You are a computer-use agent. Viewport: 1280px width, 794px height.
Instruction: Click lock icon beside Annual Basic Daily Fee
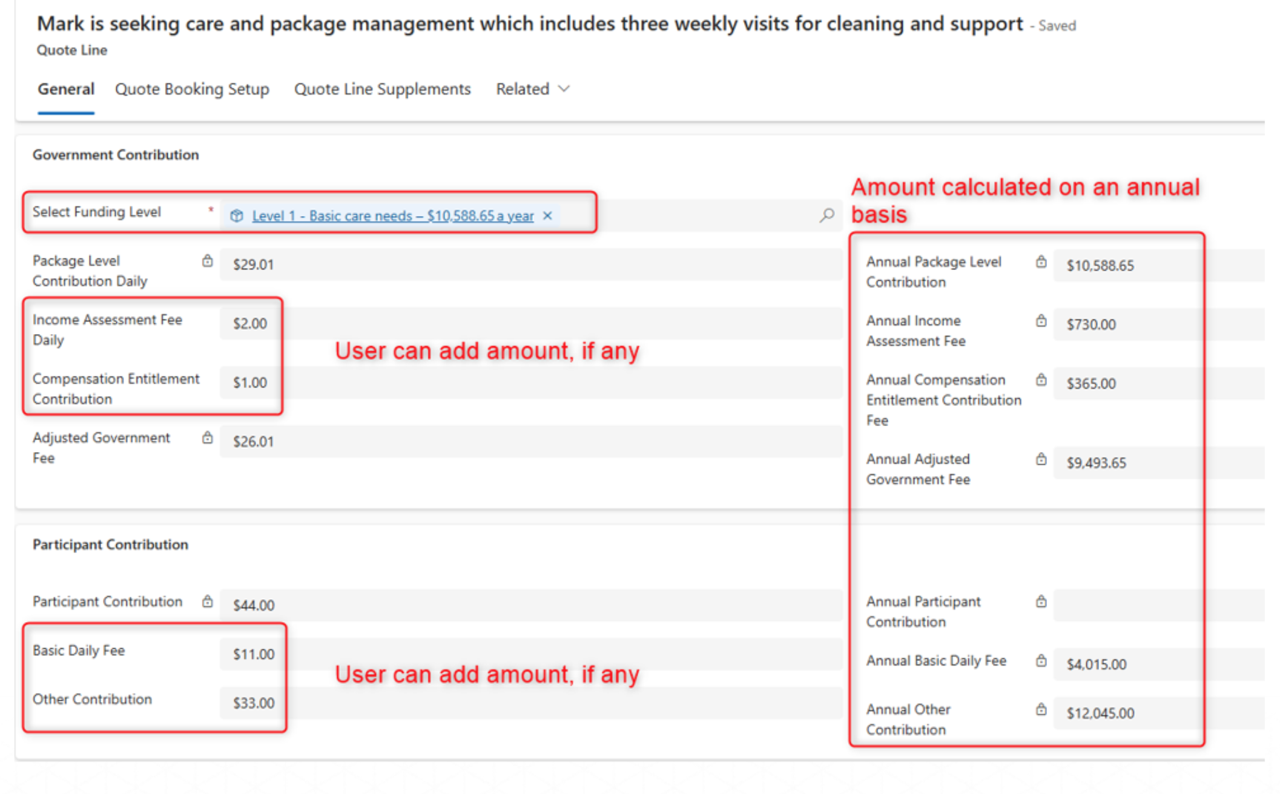point(1041,661)
